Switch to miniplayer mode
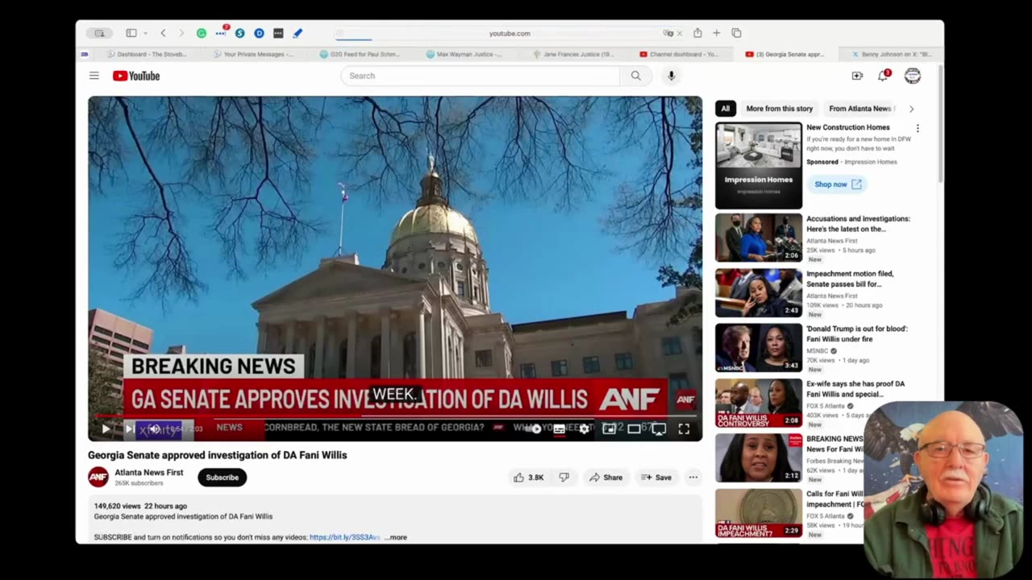This screenshot has width=1032, height=580. [609, 429]
